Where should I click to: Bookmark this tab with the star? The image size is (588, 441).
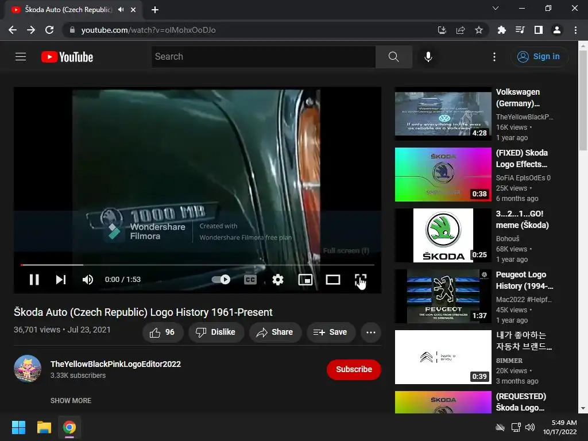point(479,30)
